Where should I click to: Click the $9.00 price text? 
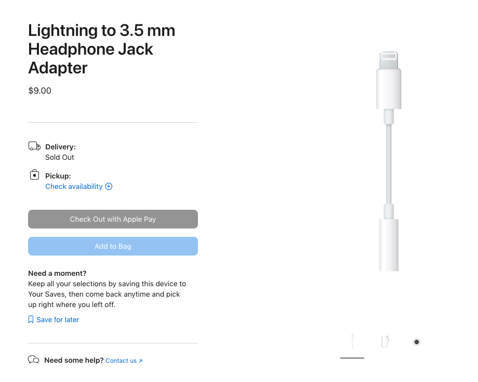39,91
